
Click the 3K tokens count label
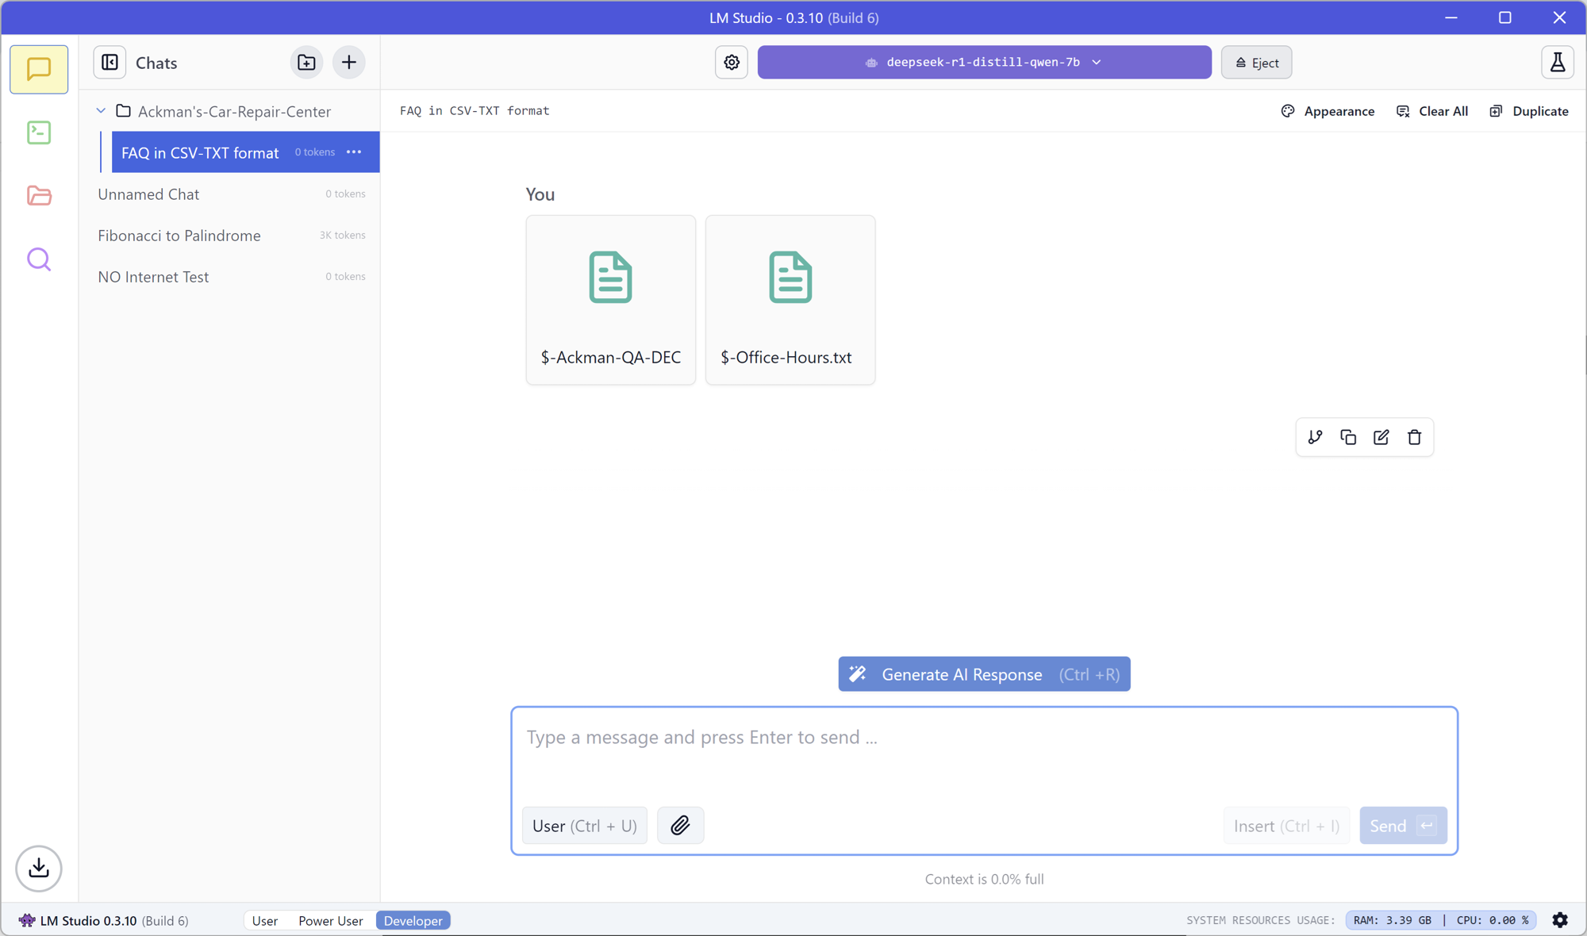point(342,235)
